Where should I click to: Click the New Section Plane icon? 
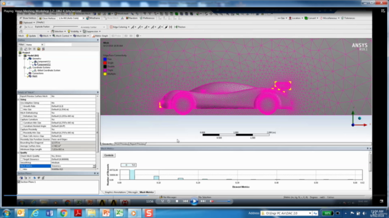tap(21, 178)
